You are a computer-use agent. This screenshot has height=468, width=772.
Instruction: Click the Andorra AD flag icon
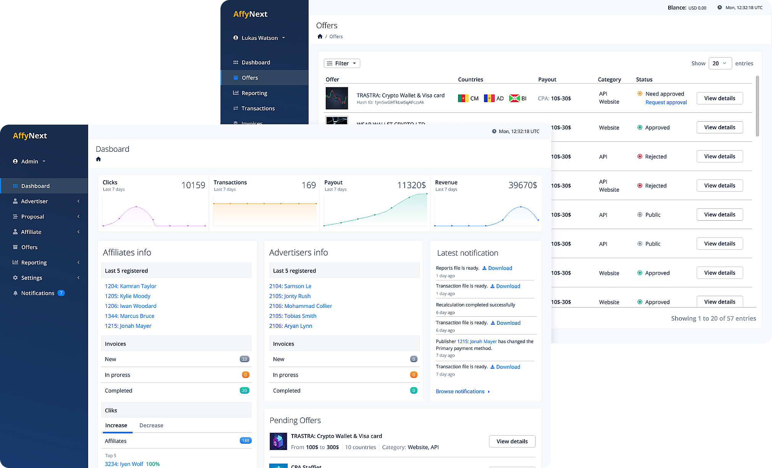pos(489,98)
